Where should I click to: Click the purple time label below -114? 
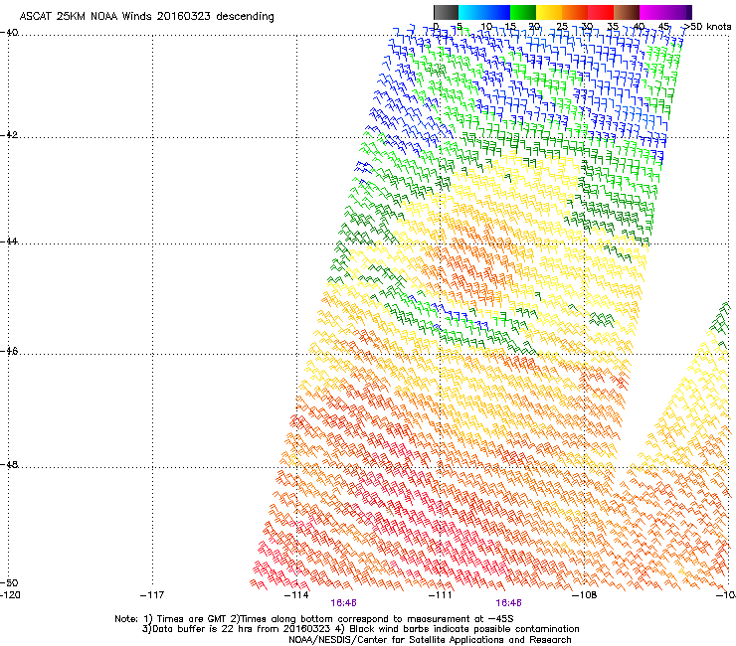pyautogui.click(x=343, y=603)
